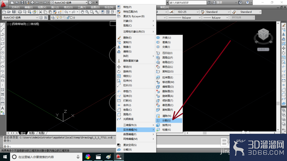Open the ISO-25 dimension style dropdown
Image resolution: width=287 pixels, height=161 pixels.
pyautogui.click(x=187, y=12)
